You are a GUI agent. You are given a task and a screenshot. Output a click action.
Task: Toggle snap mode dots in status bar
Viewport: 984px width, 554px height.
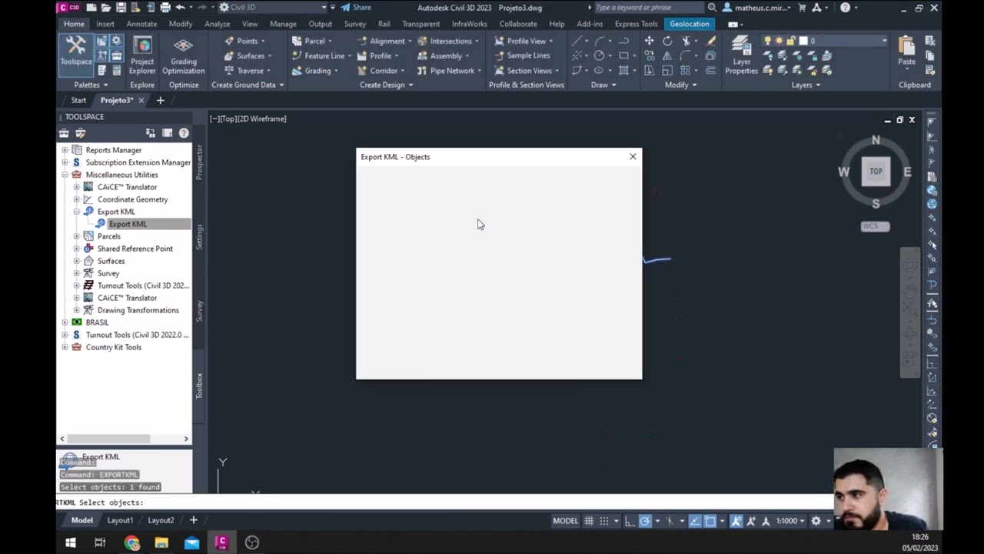pyautogui.click(x=604, y=521)
